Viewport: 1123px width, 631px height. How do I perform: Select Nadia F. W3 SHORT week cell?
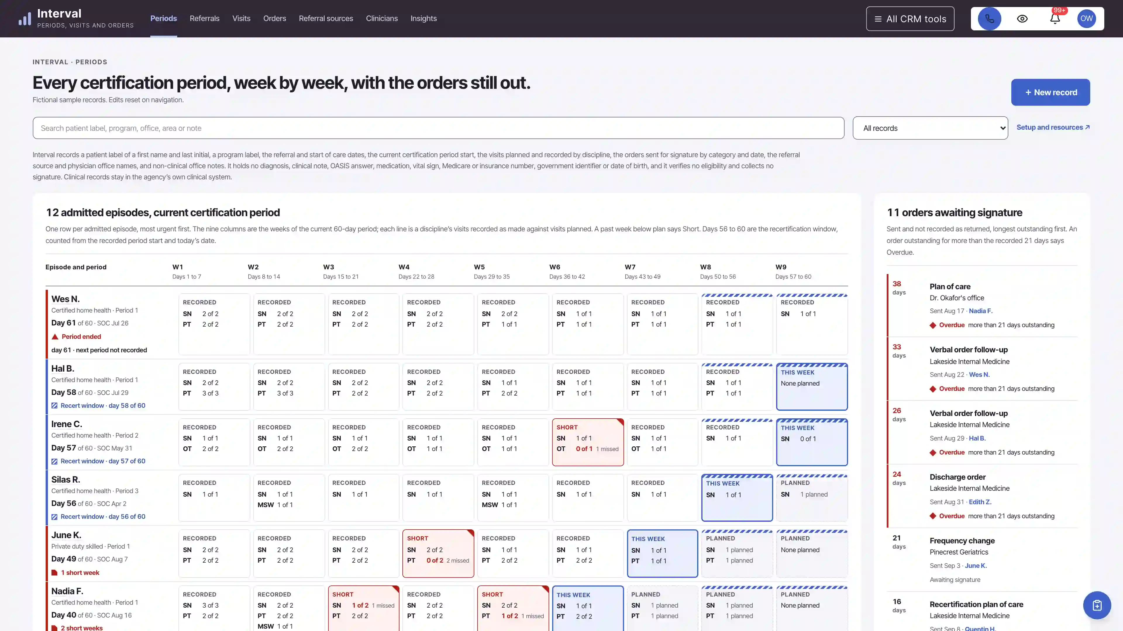coord(364,608)
